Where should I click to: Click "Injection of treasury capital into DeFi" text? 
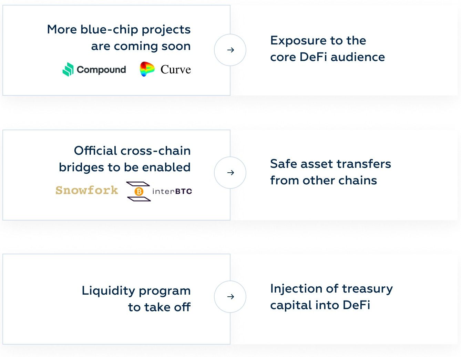[331, 297]
